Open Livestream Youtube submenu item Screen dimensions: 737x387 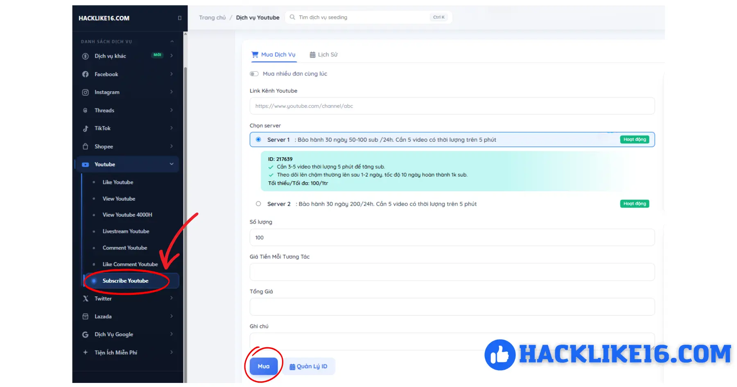pyautogui.click(x=126, y=231)
